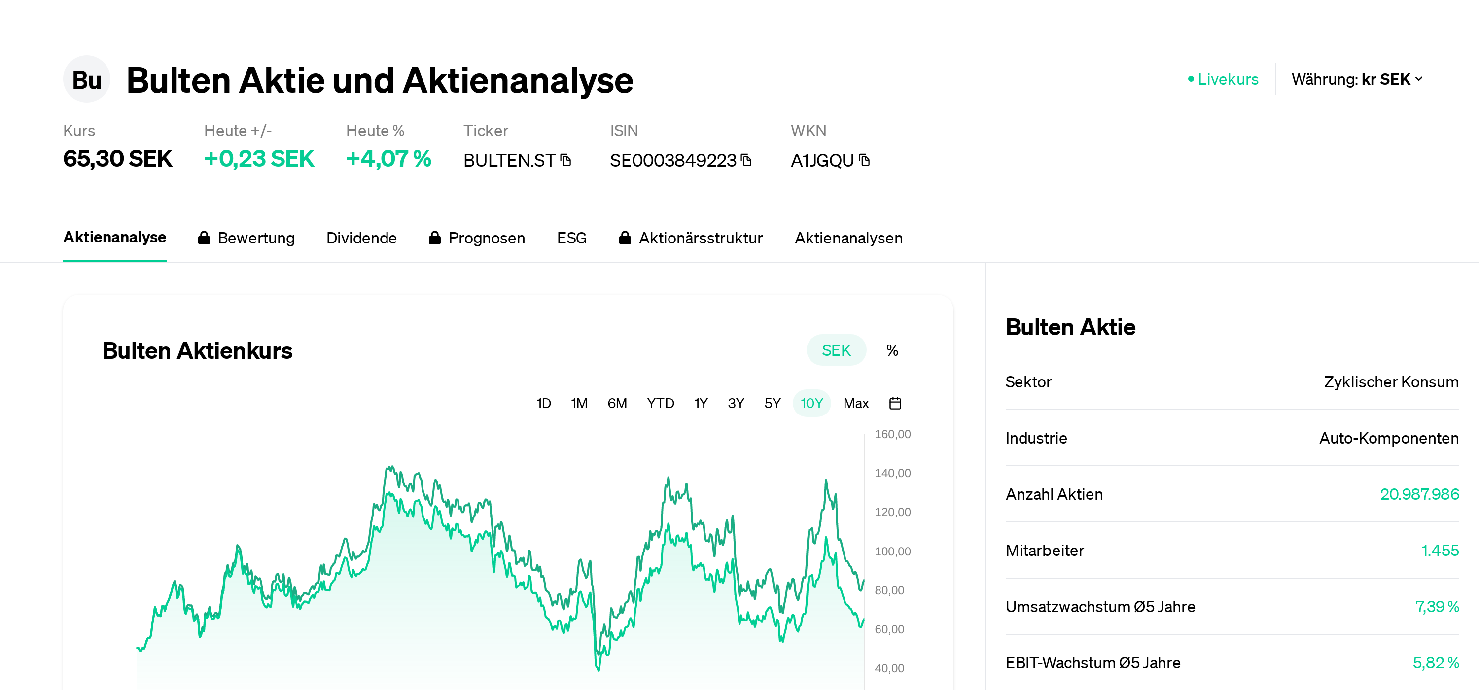This screenshot has width=1479, height=690.
Task: Click the Bulten Aktie sidebar heading
Action: pyautogui.click(x=1071, y=327)
